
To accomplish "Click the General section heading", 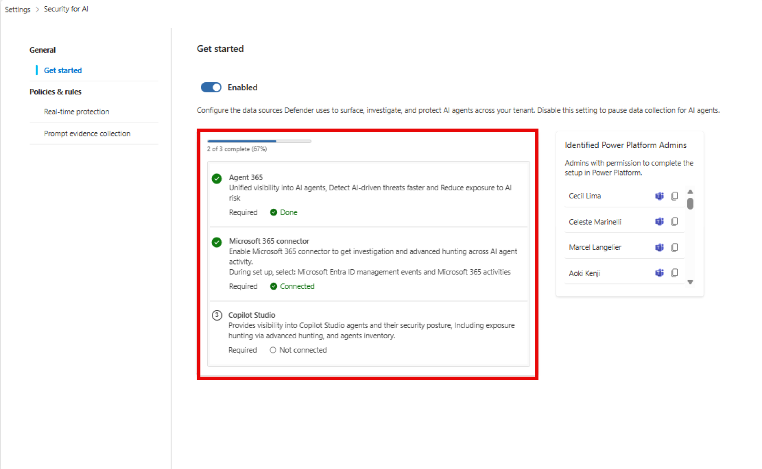I will (x=42, y=50).
